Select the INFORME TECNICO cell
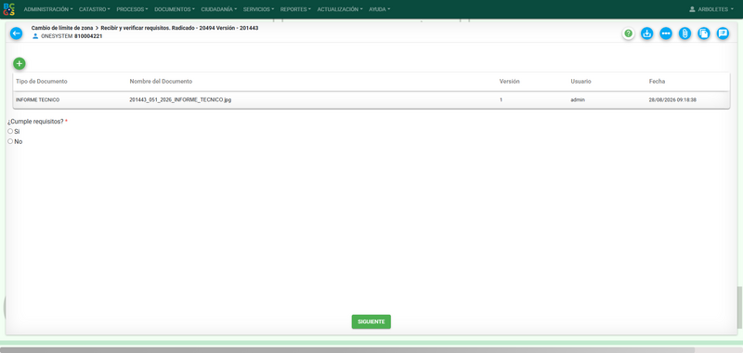Screen dimensions: 743x353 coord(37,100)
